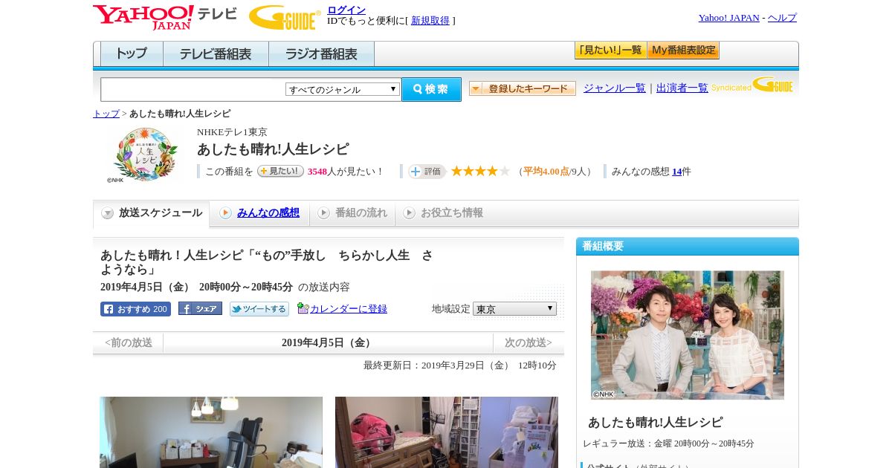Click the レギュラー放送 schedule text
The width and height of the screenshot is (892, 468).
click(668, 443)
